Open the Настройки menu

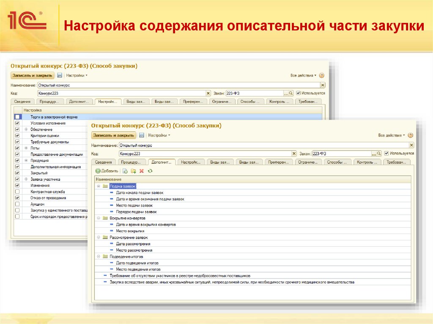158,136
